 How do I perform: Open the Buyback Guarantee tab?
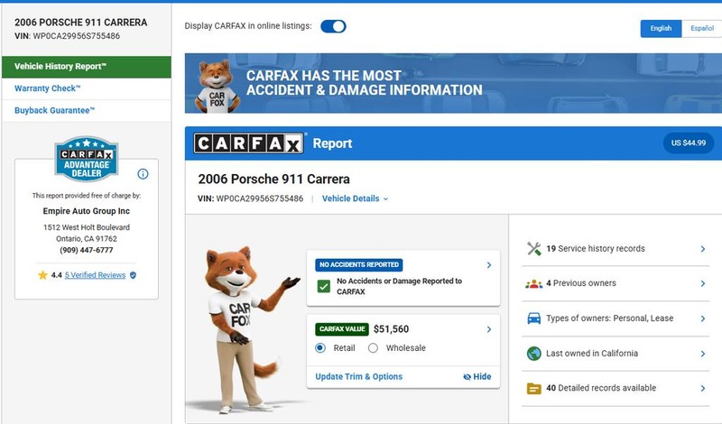pos(55,111)
